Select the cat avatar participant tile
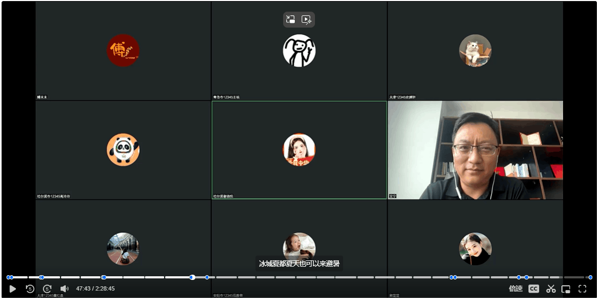This screenshot has width=597, height=298. [x=475, y=50]
